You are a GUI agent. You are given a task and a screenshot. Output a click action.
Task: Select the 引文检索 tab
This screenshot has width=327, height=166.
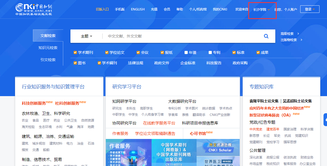(48, 60)
